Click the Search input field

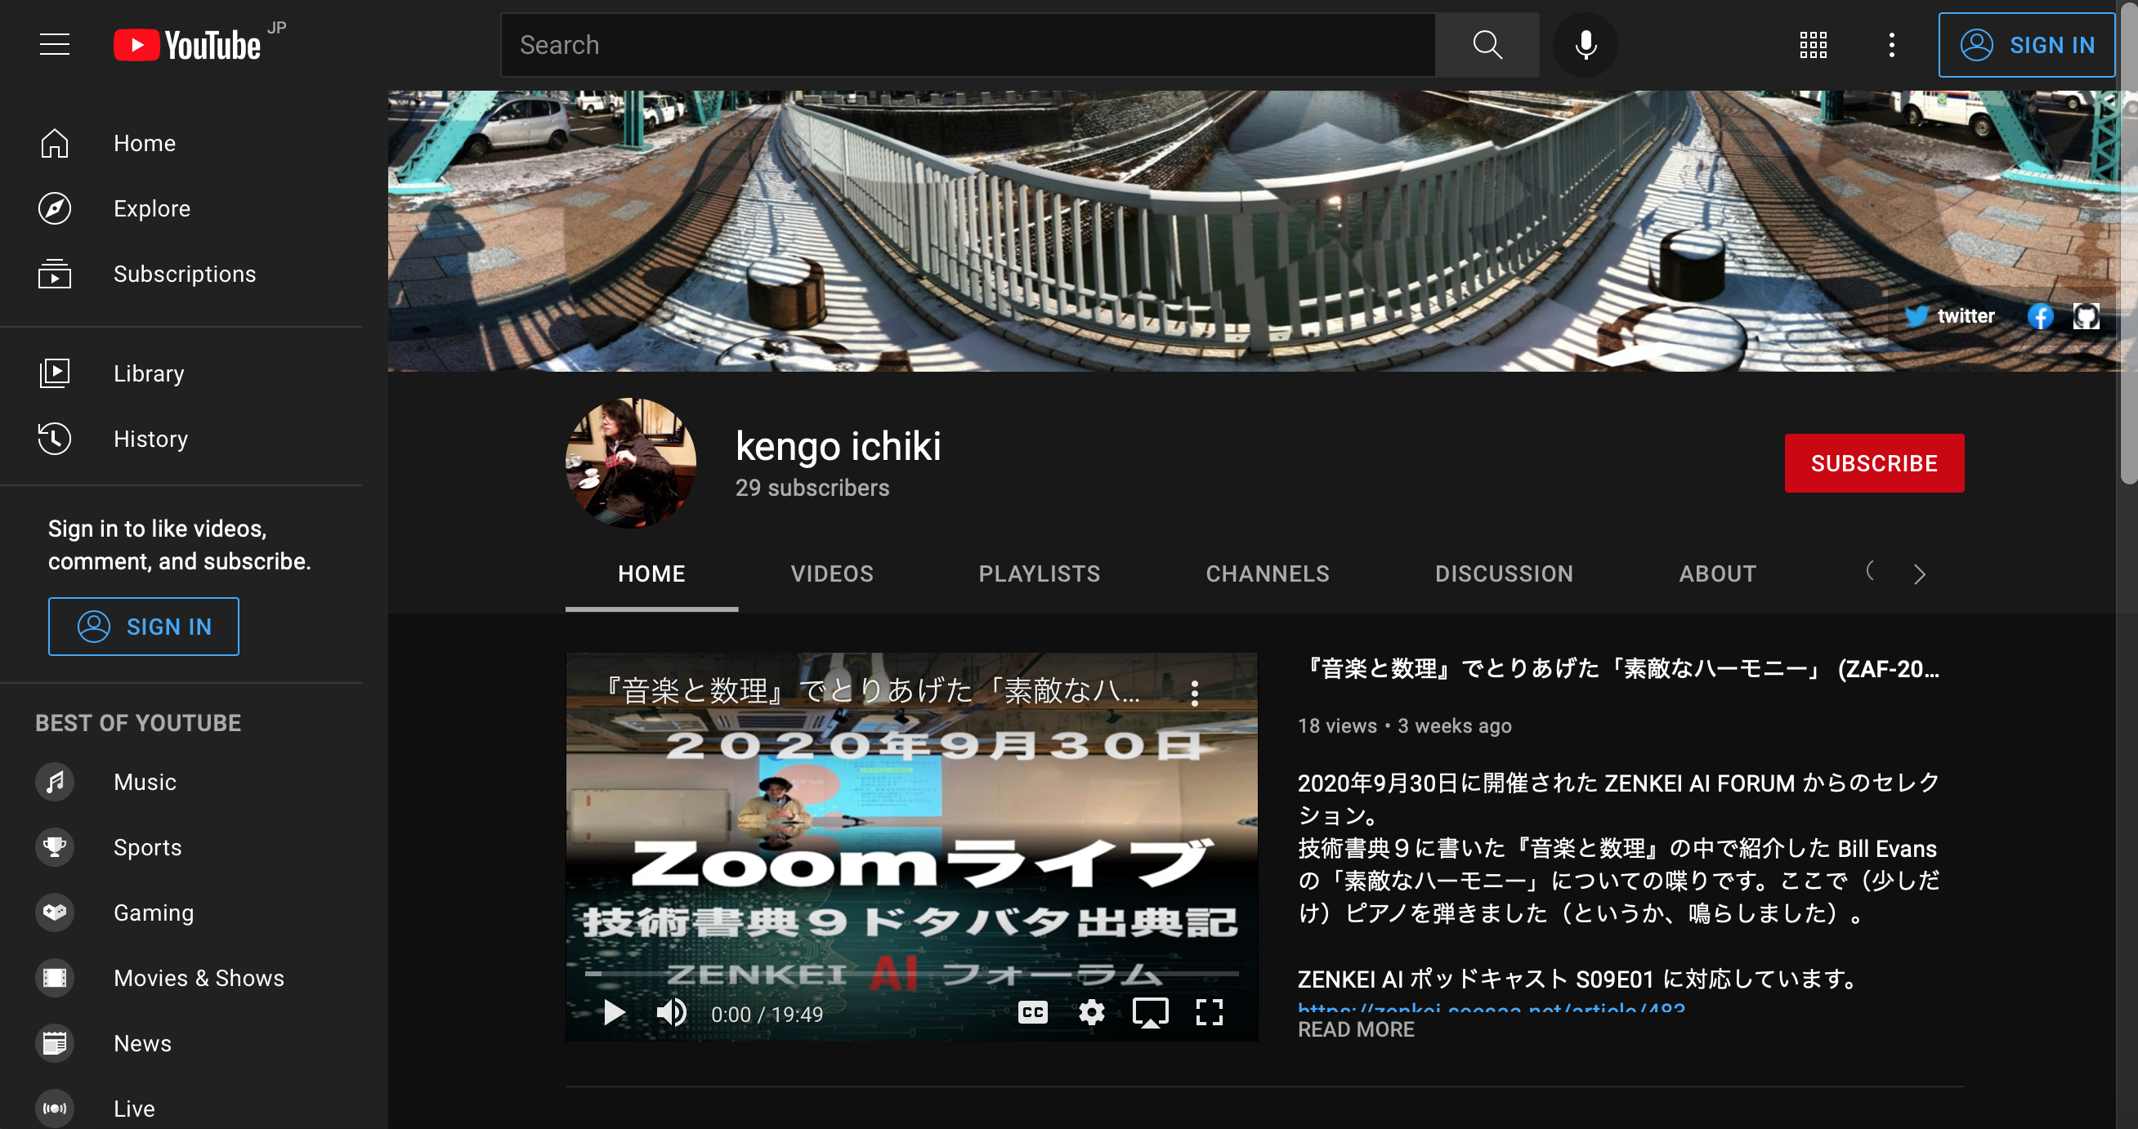coord(968,45)
